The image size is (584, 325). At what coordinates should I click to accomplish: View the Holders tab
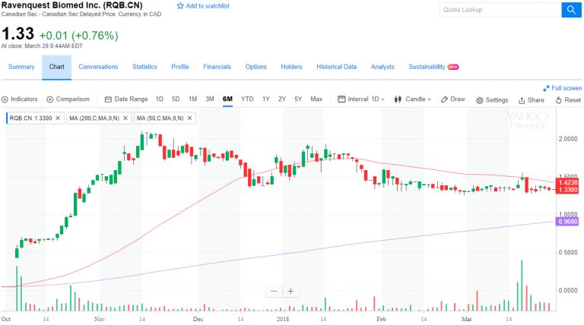point(291,67)
